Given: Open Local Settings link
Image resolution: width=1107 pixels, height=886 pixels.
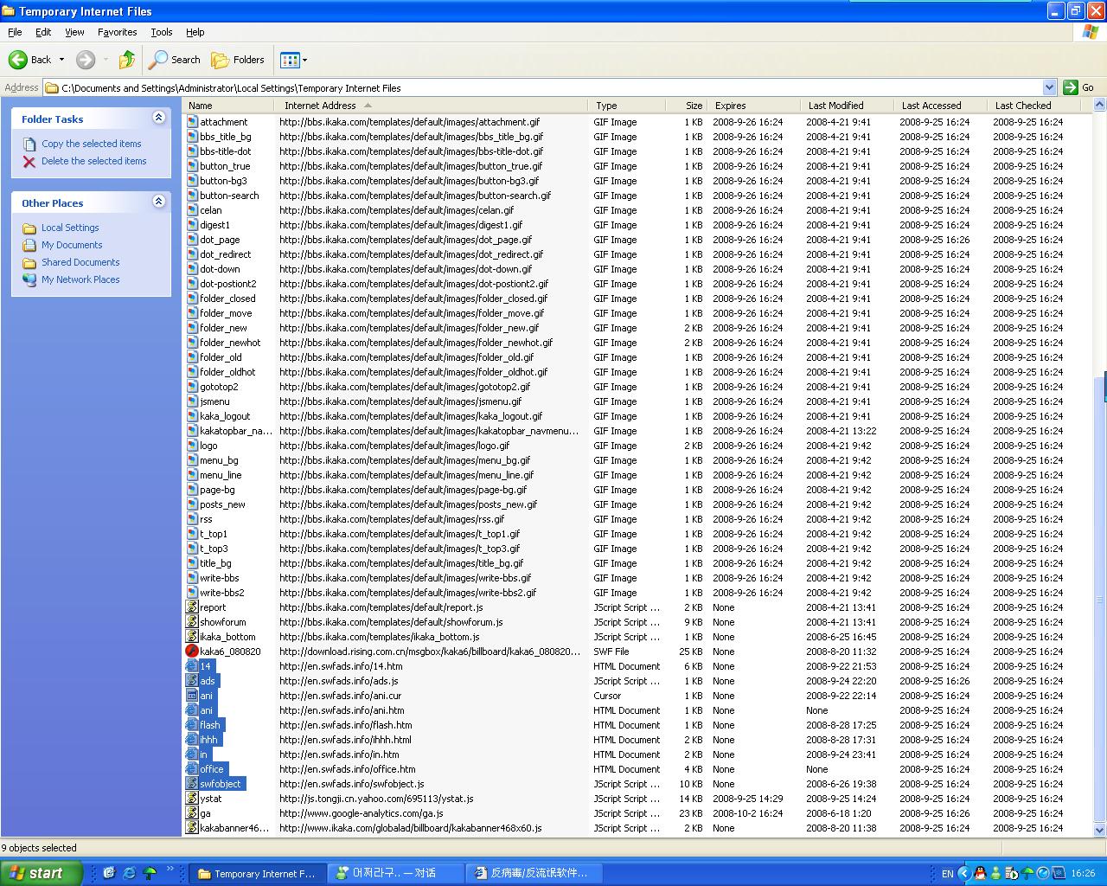Looking at the screenshot, I should click(70, 228).
